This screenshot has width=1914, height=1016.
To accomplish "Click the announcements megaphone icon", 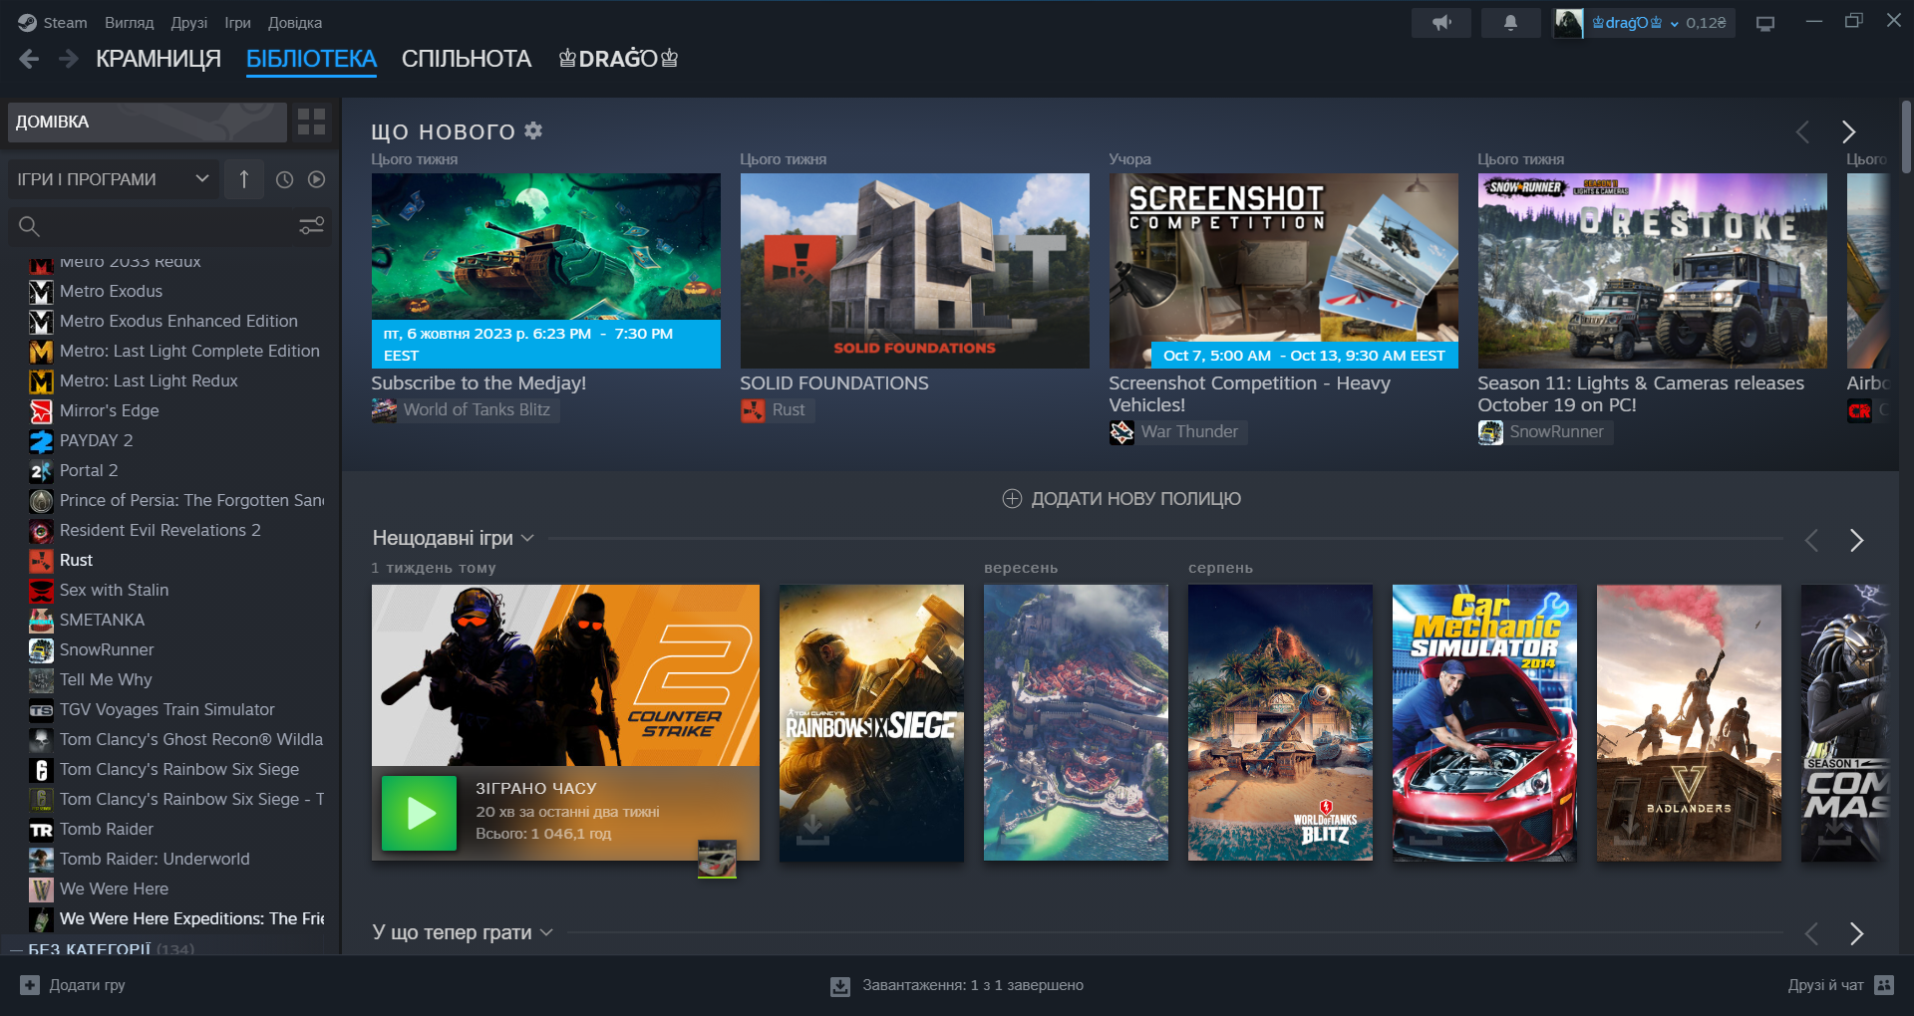I will pos(1440,23).
